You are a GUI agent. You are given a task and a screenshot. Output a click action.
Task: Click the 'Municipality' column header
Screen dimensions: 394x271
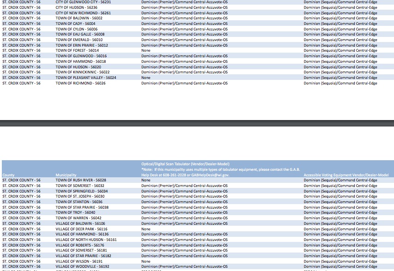[66, 175]
